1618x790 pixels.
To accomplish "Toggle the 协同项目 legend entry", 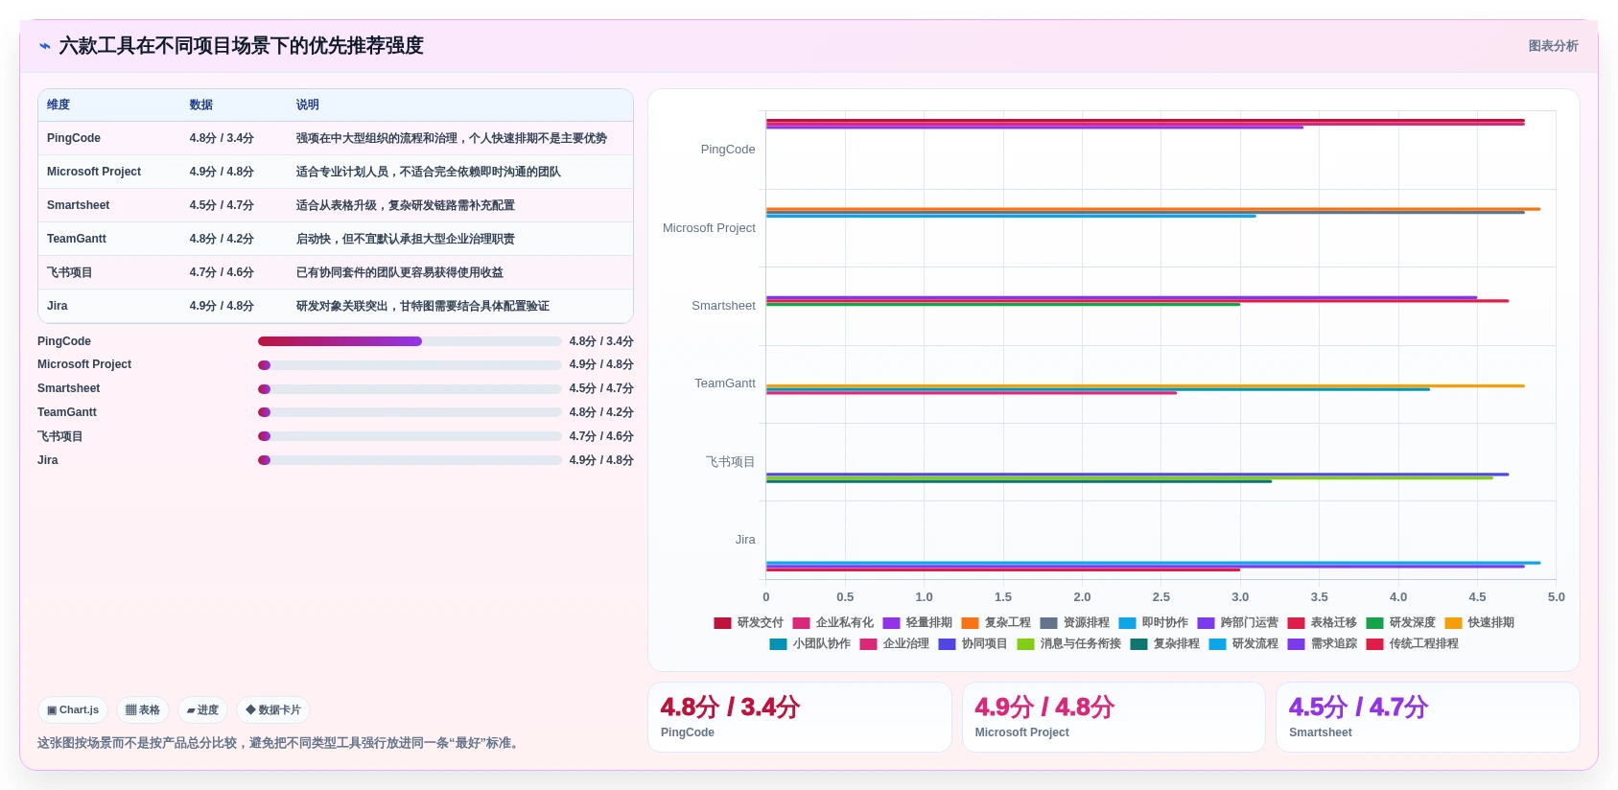I will pos(973,644).
